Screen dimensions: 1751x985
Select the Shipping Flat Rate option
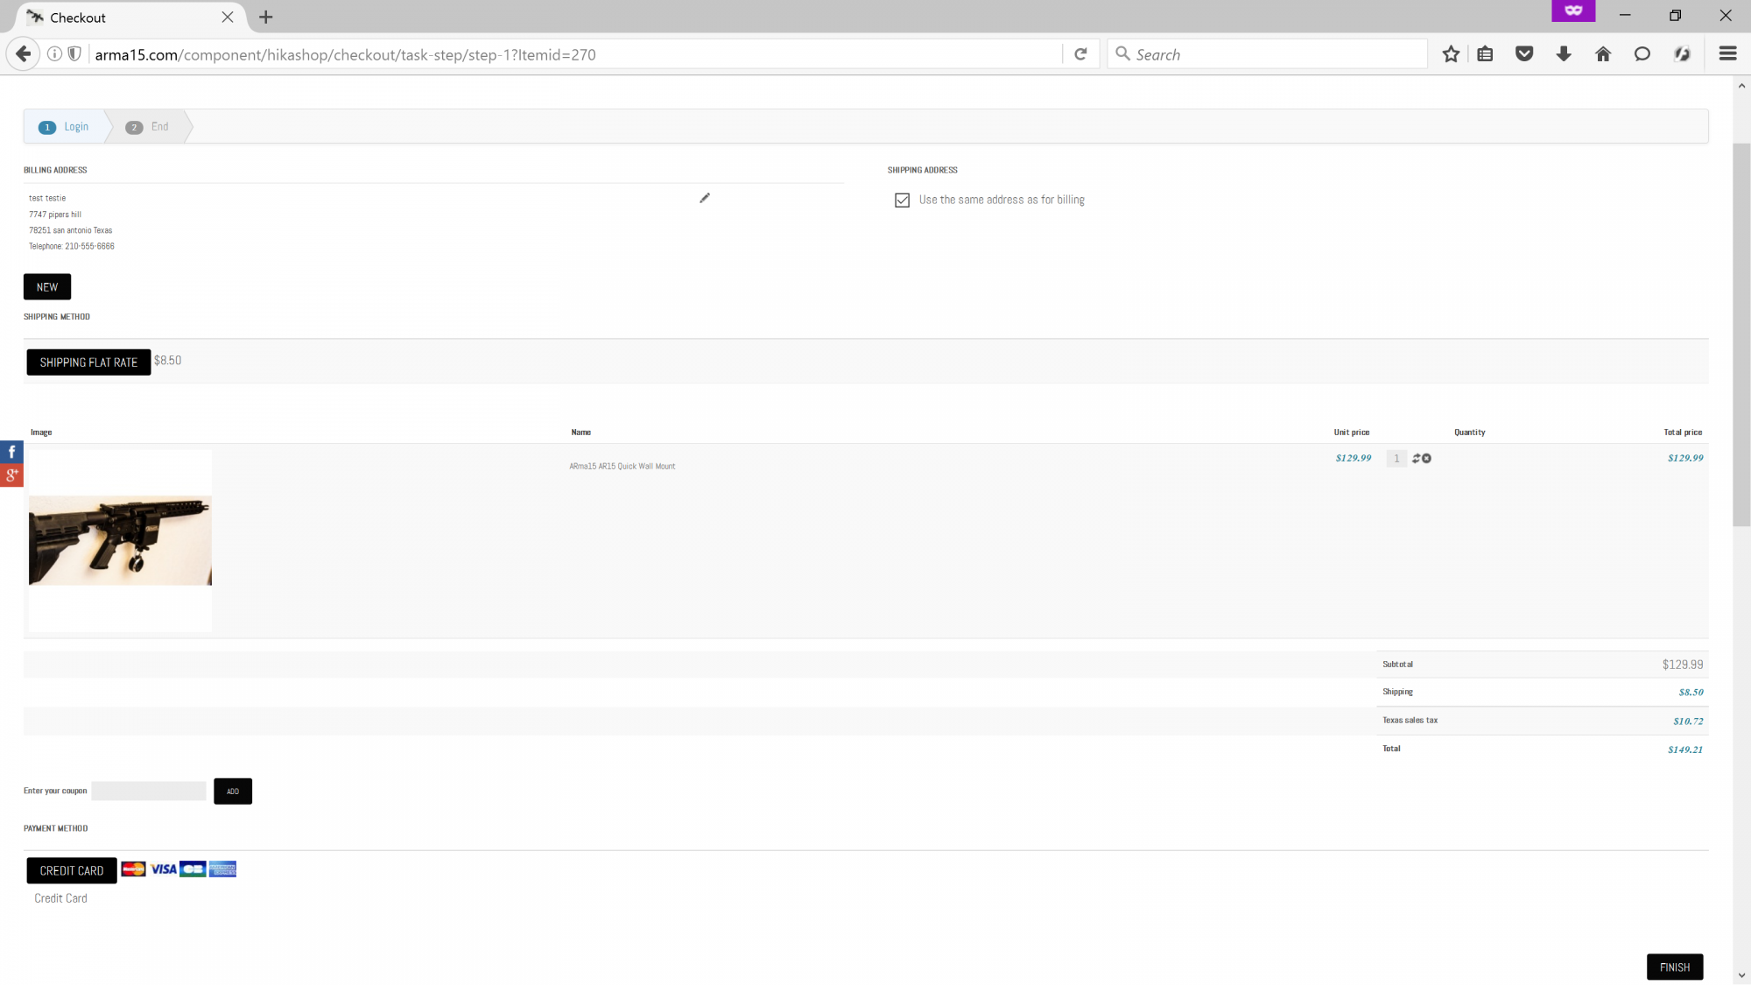tap(88, 362)
